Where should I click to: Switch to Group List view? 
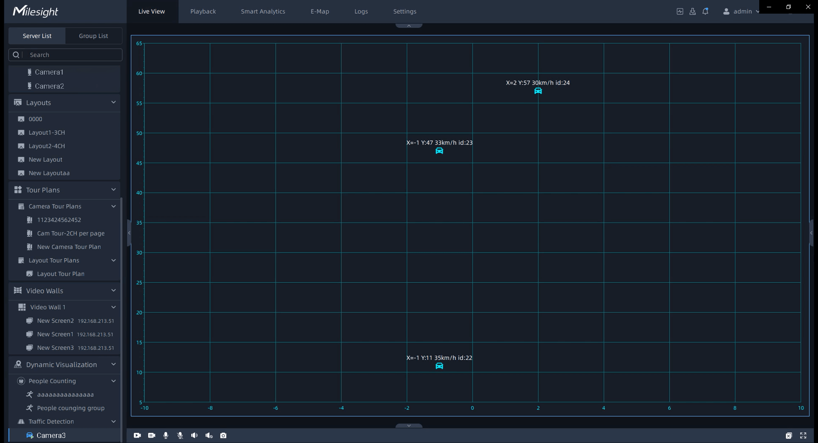point(93,36)
